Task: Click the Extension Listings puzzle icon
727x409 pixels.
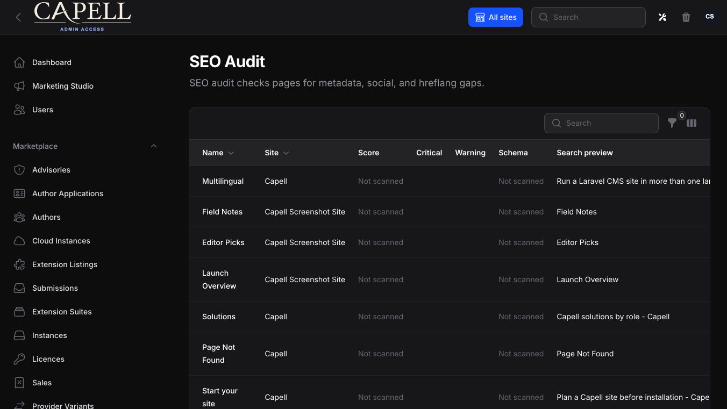Action: click(x=19, y=264)
